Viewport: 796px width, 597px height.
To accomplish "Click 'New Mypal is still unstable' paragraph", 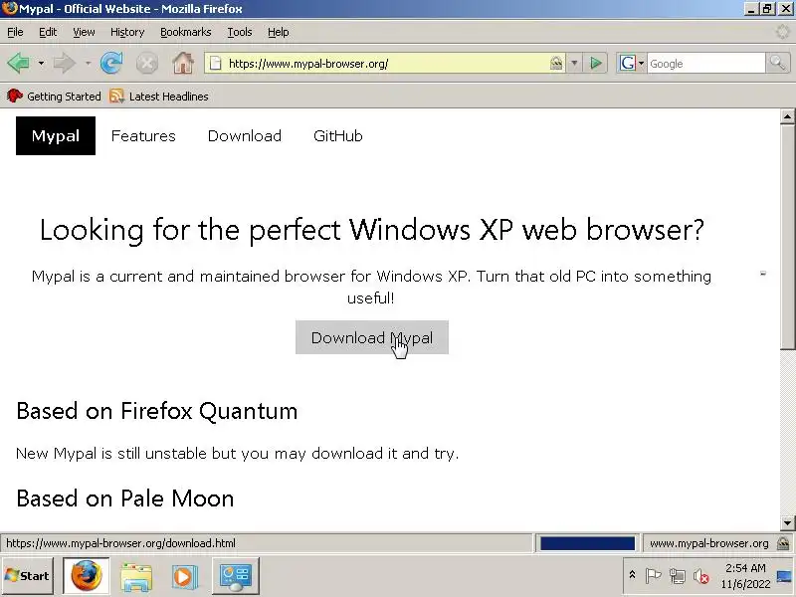I will [x=237, y=454].
